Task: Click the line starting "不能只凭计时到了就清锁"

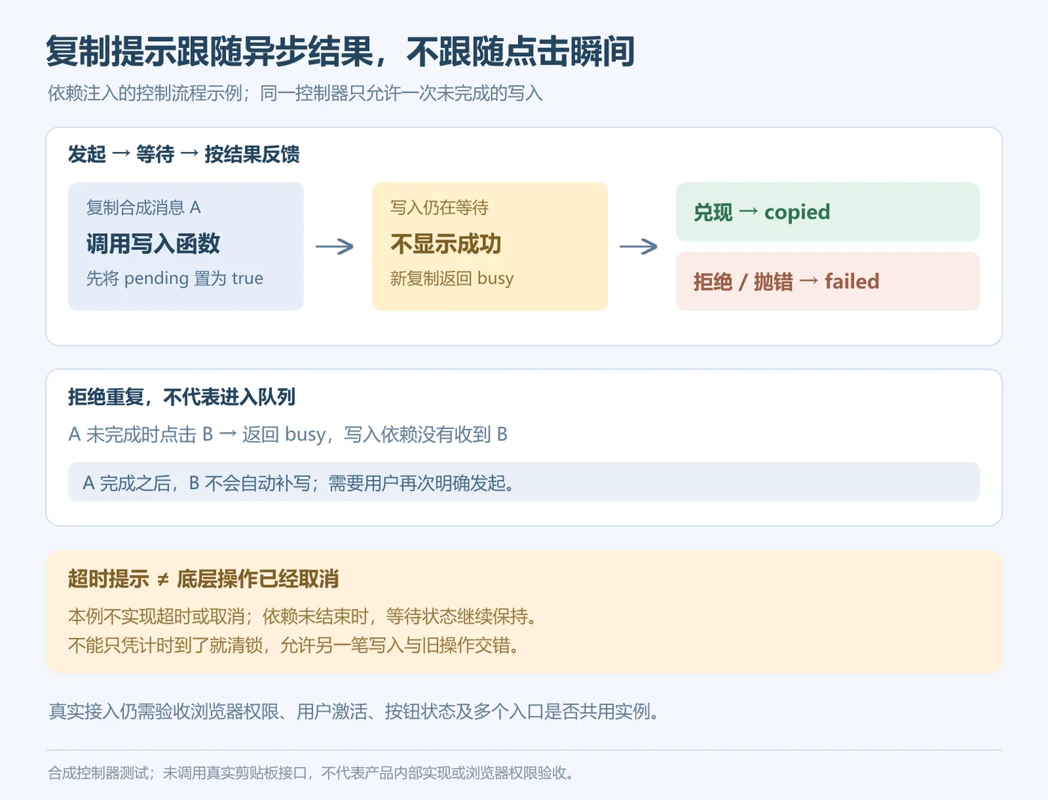Action: (293, 645)
